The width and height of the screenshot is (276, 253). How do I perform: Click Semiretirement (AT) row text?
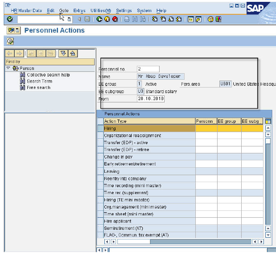[123, 228]
